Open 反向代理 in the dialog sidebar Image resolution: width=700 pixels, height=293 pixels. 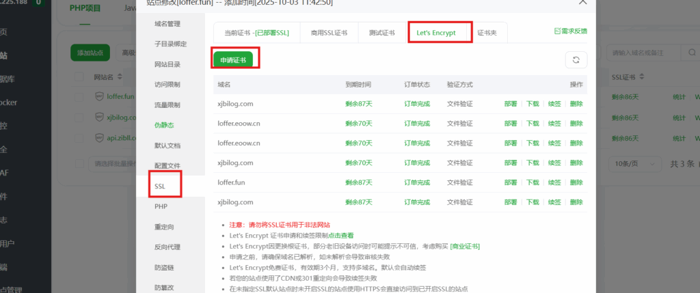click(x=167, y=247)
